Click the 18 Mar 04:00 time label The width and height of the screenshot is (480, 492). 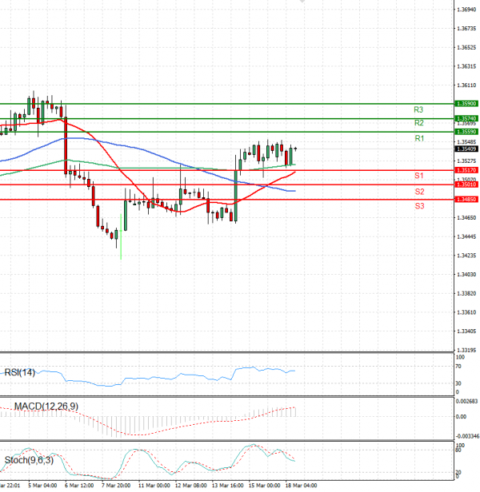click(x=301, y=486)
